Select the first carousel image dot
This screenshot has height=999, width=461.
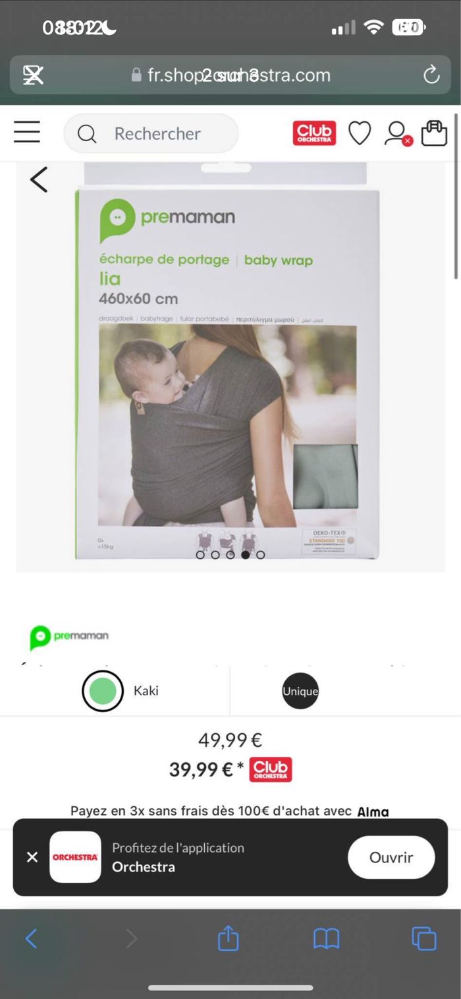coord(200,555)
